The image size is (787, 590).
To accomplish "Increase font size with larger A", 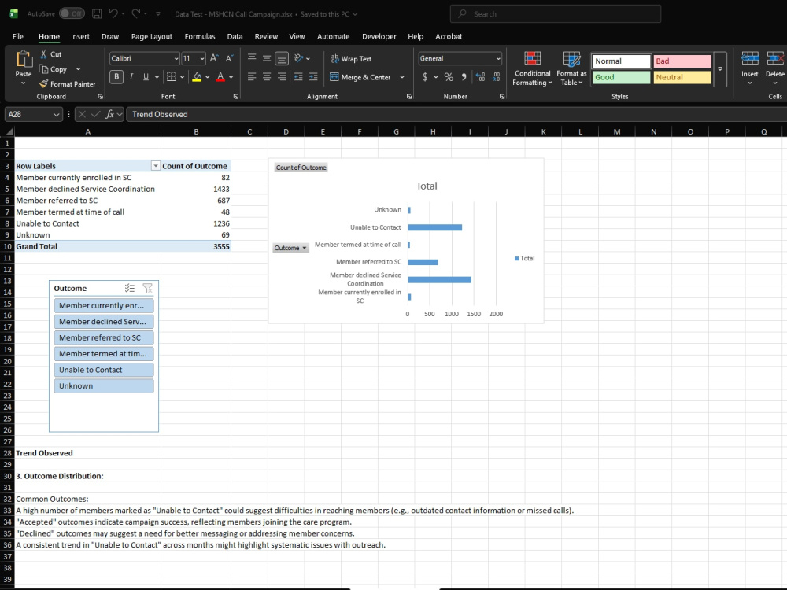I will (214, 58).
